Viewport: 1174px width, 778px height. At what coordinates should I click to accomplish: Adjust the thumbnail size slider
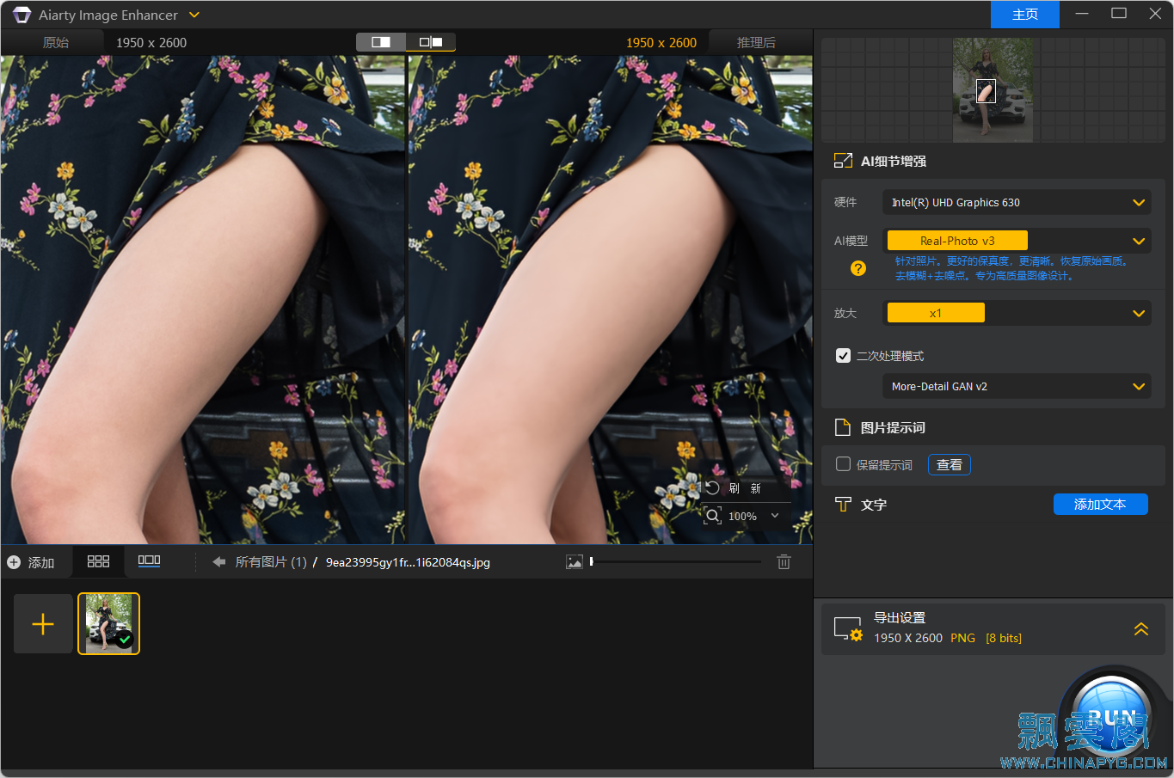675,562
